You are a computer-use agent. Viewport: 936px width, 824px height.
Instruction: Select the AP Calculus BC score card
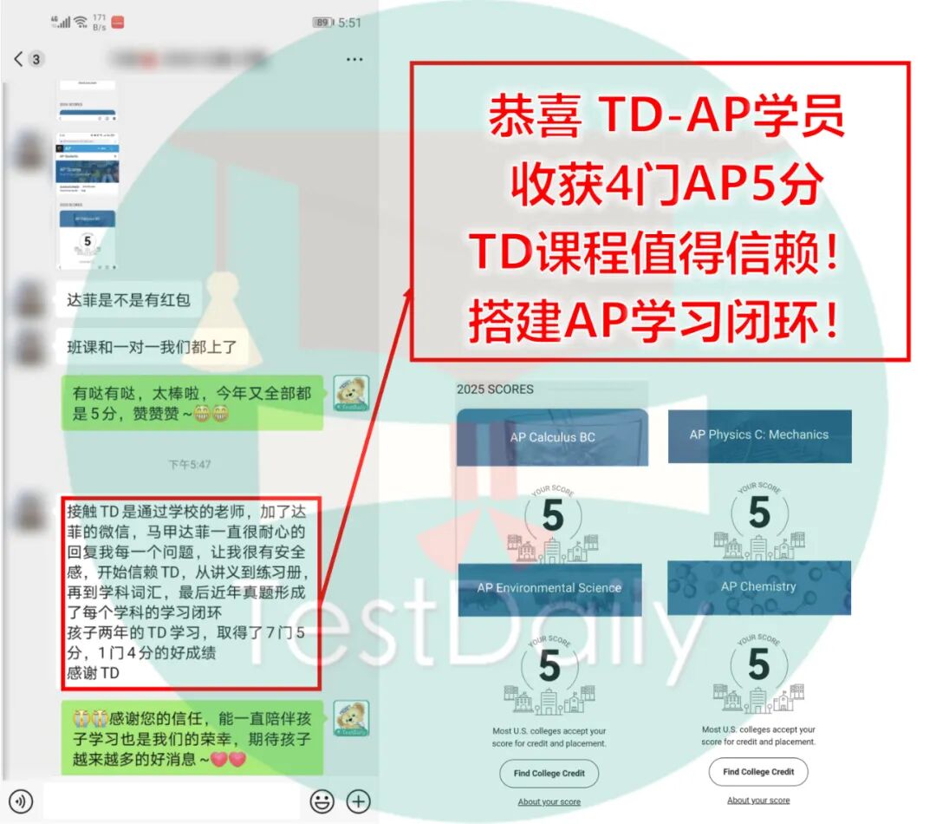pyautogui.click(x=552, y=437)
